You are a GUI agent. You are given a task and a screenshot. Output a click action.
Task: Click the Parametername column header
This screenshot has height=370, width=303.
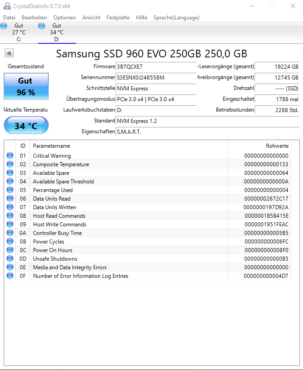pyautogui.click(x=129, y=146)
